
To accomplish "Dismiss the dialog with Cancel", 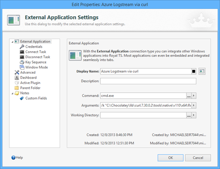I will click(x=198, y=158).
